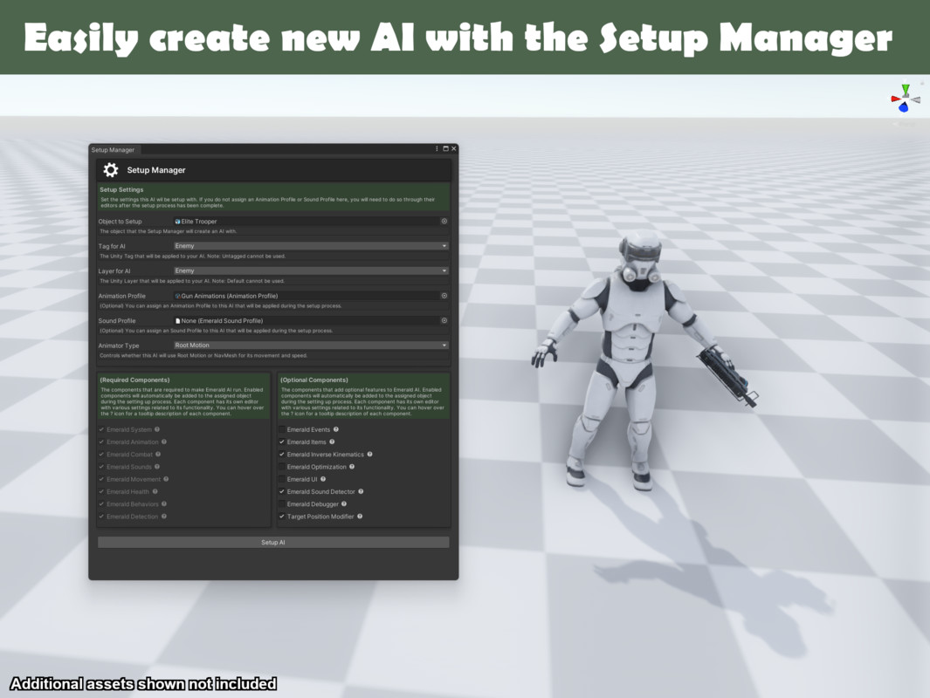Viewport: 930px width, 698px height.
Task: Click the Elite Trooper prefab icon
Action: 177,222
